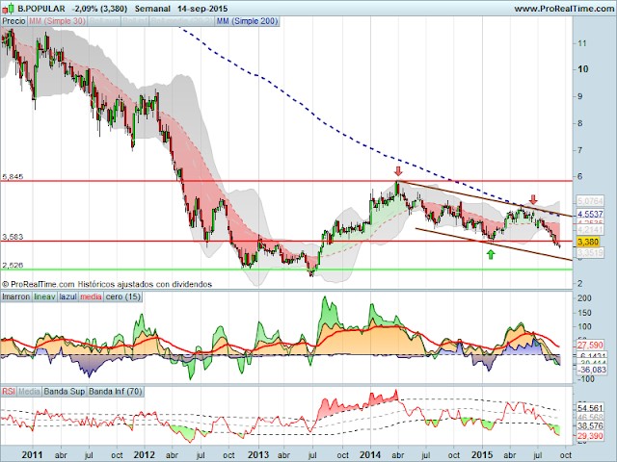Select the lmarron indicator label
The width and height of the screenshot is (617, 462).
pyautogui.click(x=15, y=296)
